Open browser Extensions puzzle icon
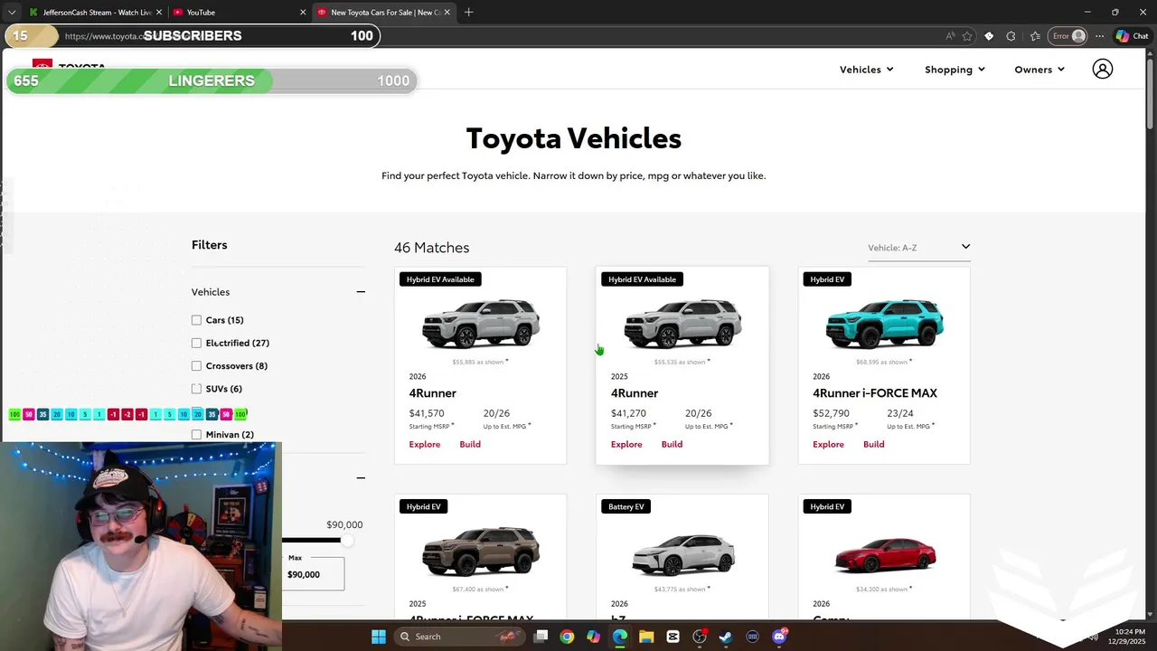 tap(1011, 36)
